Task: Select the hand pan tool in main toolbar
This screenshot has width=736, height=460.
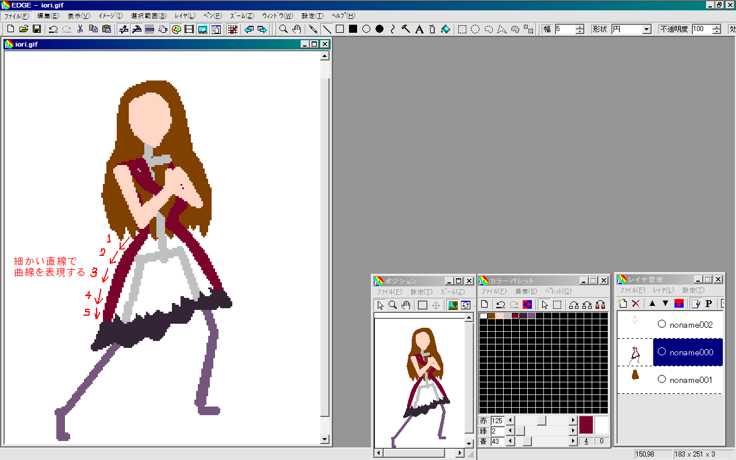Action: 297,29
